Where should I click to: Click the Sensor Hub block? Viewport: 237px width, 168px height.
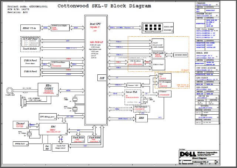(131, 96)
